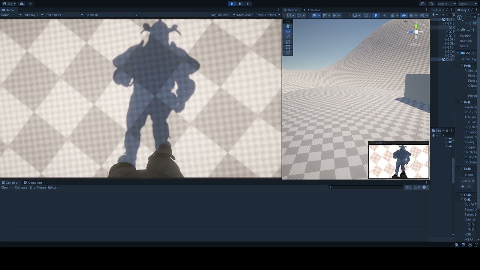Select the Rotate tool
The image size is (480, 270).
pos(288,36)
